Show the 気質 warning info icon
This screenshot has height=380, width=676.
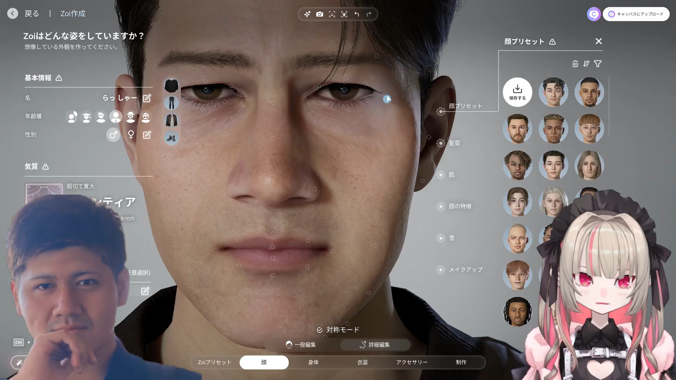(45, 167)
